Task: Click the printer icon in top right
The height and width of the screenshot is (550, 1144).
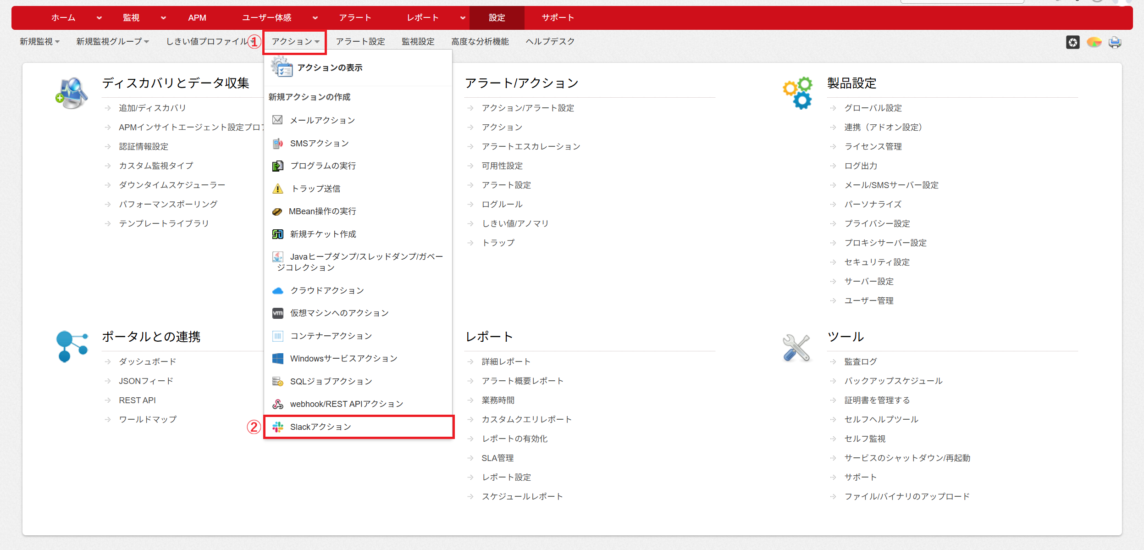Action: pyautogui.click(x=1115, y=42)
